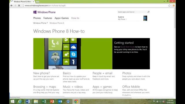Click the taskbar clock and date

tap(170, 101)
